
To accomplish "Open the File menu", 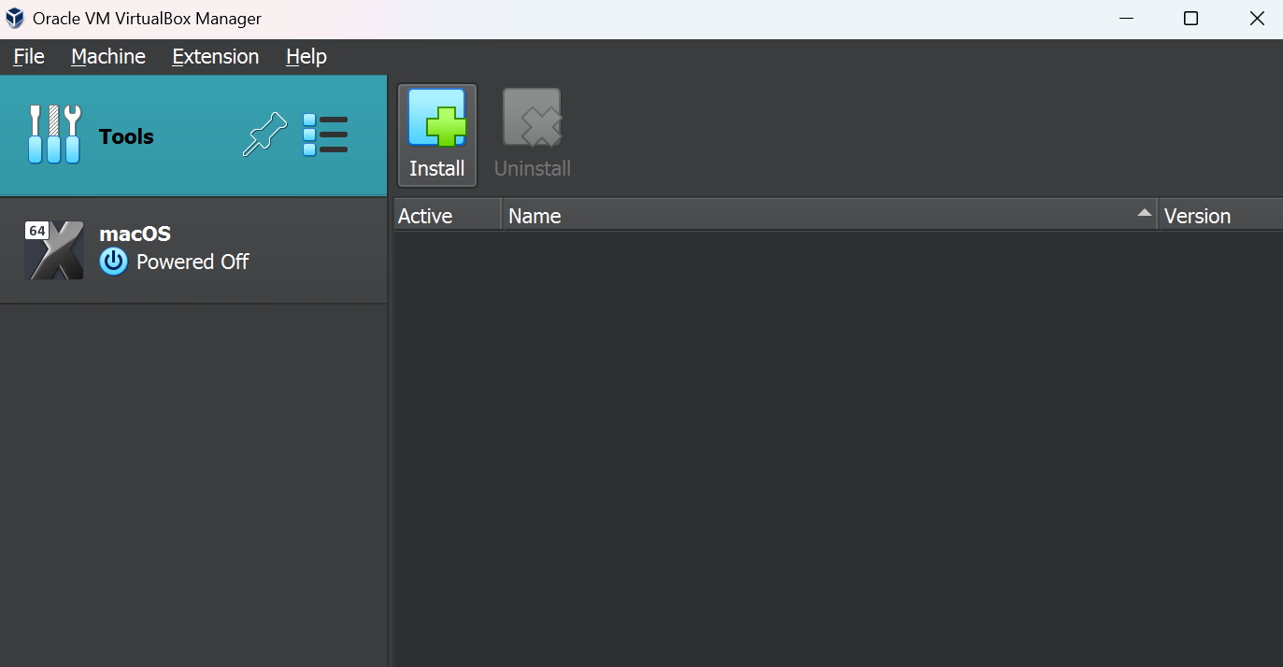I will point(27,56).
